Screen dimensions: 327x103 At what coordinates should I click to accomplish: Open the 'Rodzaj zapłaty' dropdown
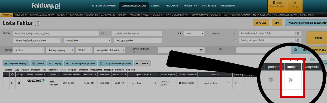click(x=60, y=50)
